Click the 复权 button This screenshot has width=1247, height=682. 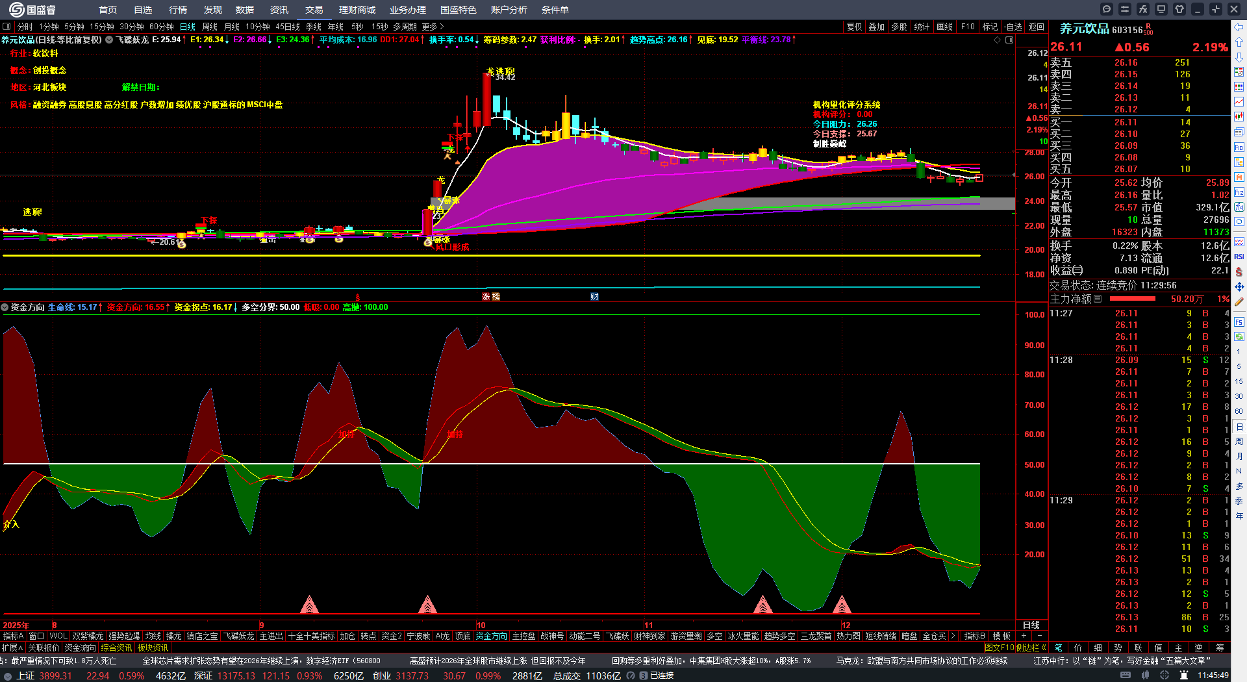pyautogui.click(x=854, y=27)
